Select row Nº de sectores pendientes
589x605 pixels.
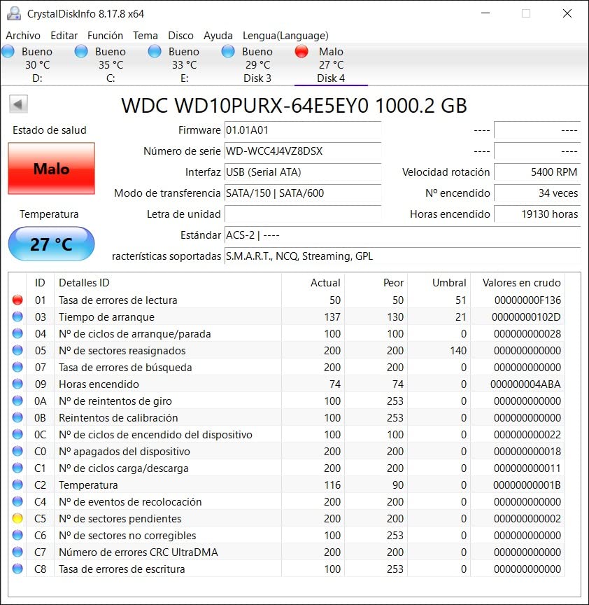286,519
